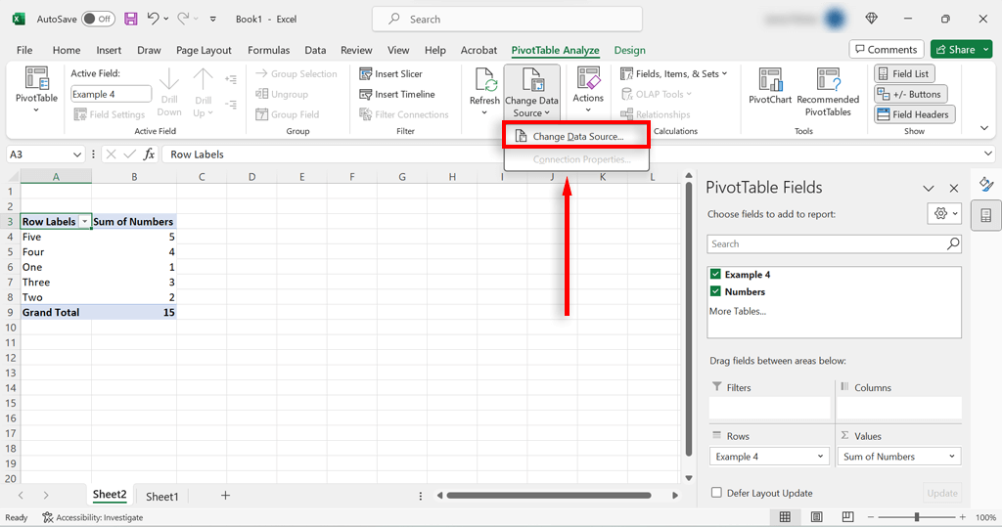Click the diamond premium icon in title bar

pos(871,19)
